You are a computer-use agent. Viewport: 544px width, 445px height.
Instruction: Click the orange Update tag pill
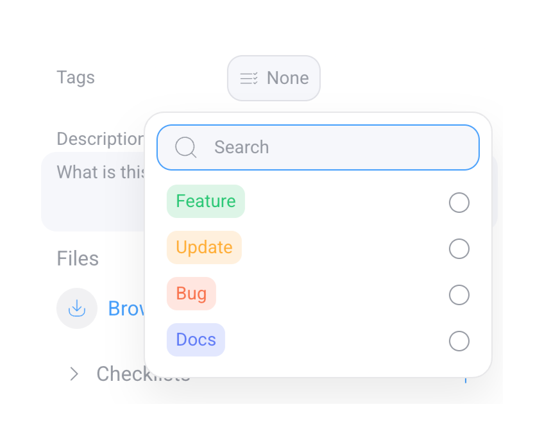click(x=204, y=247)
